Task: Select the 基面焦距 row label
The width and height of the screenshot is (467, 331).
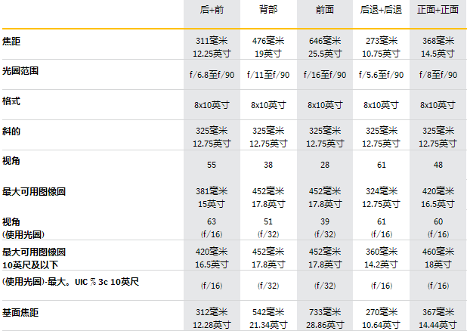Action: [20, 312]
